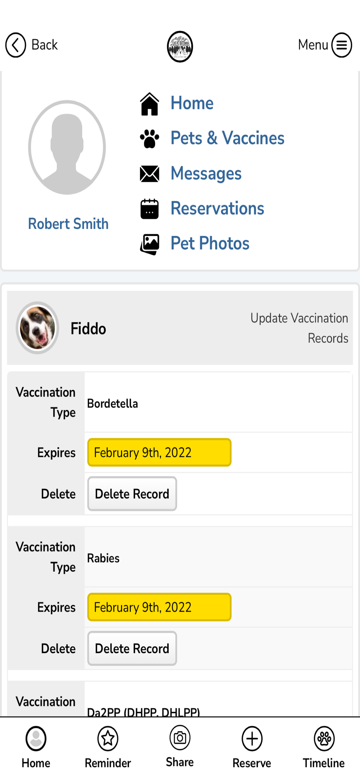Open Update Vaccination Records link

299,328
